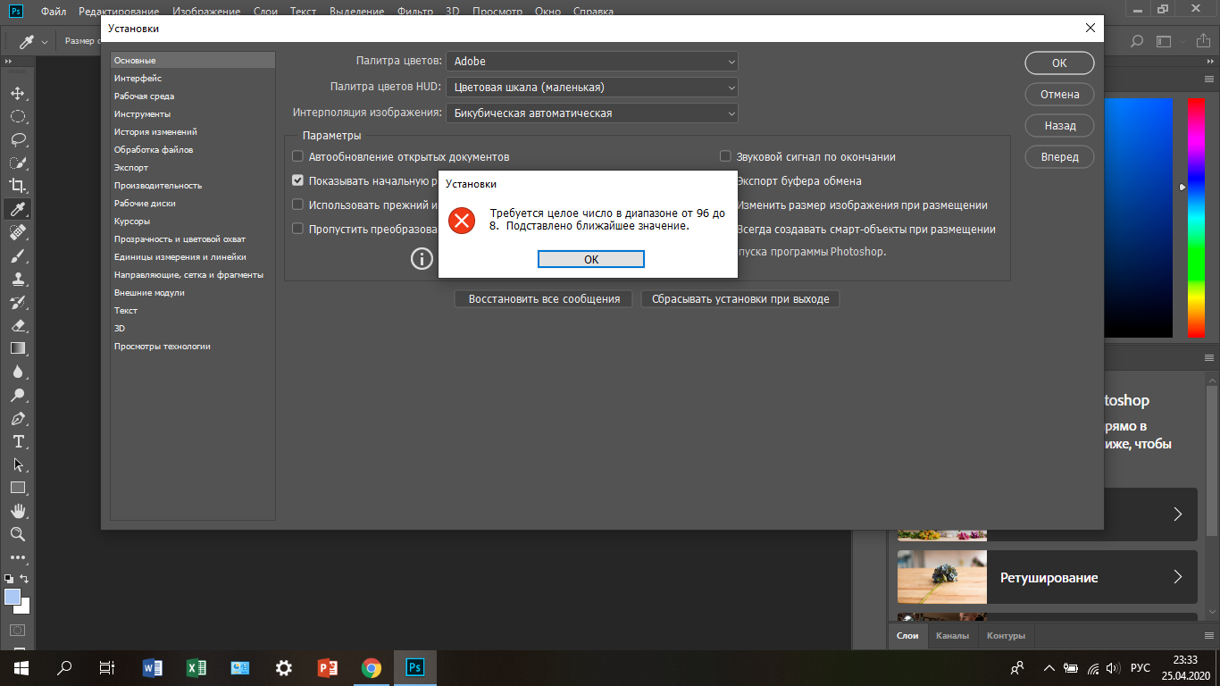Screen dimensions: 1220x686
Task: Select the Dodge tool
Action: click(18, 395)
